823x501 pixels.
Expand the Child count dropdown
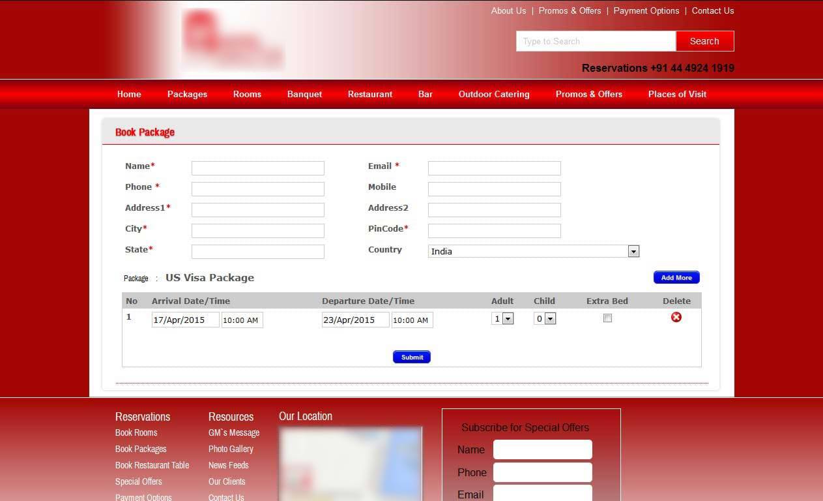tap(545, 319)
